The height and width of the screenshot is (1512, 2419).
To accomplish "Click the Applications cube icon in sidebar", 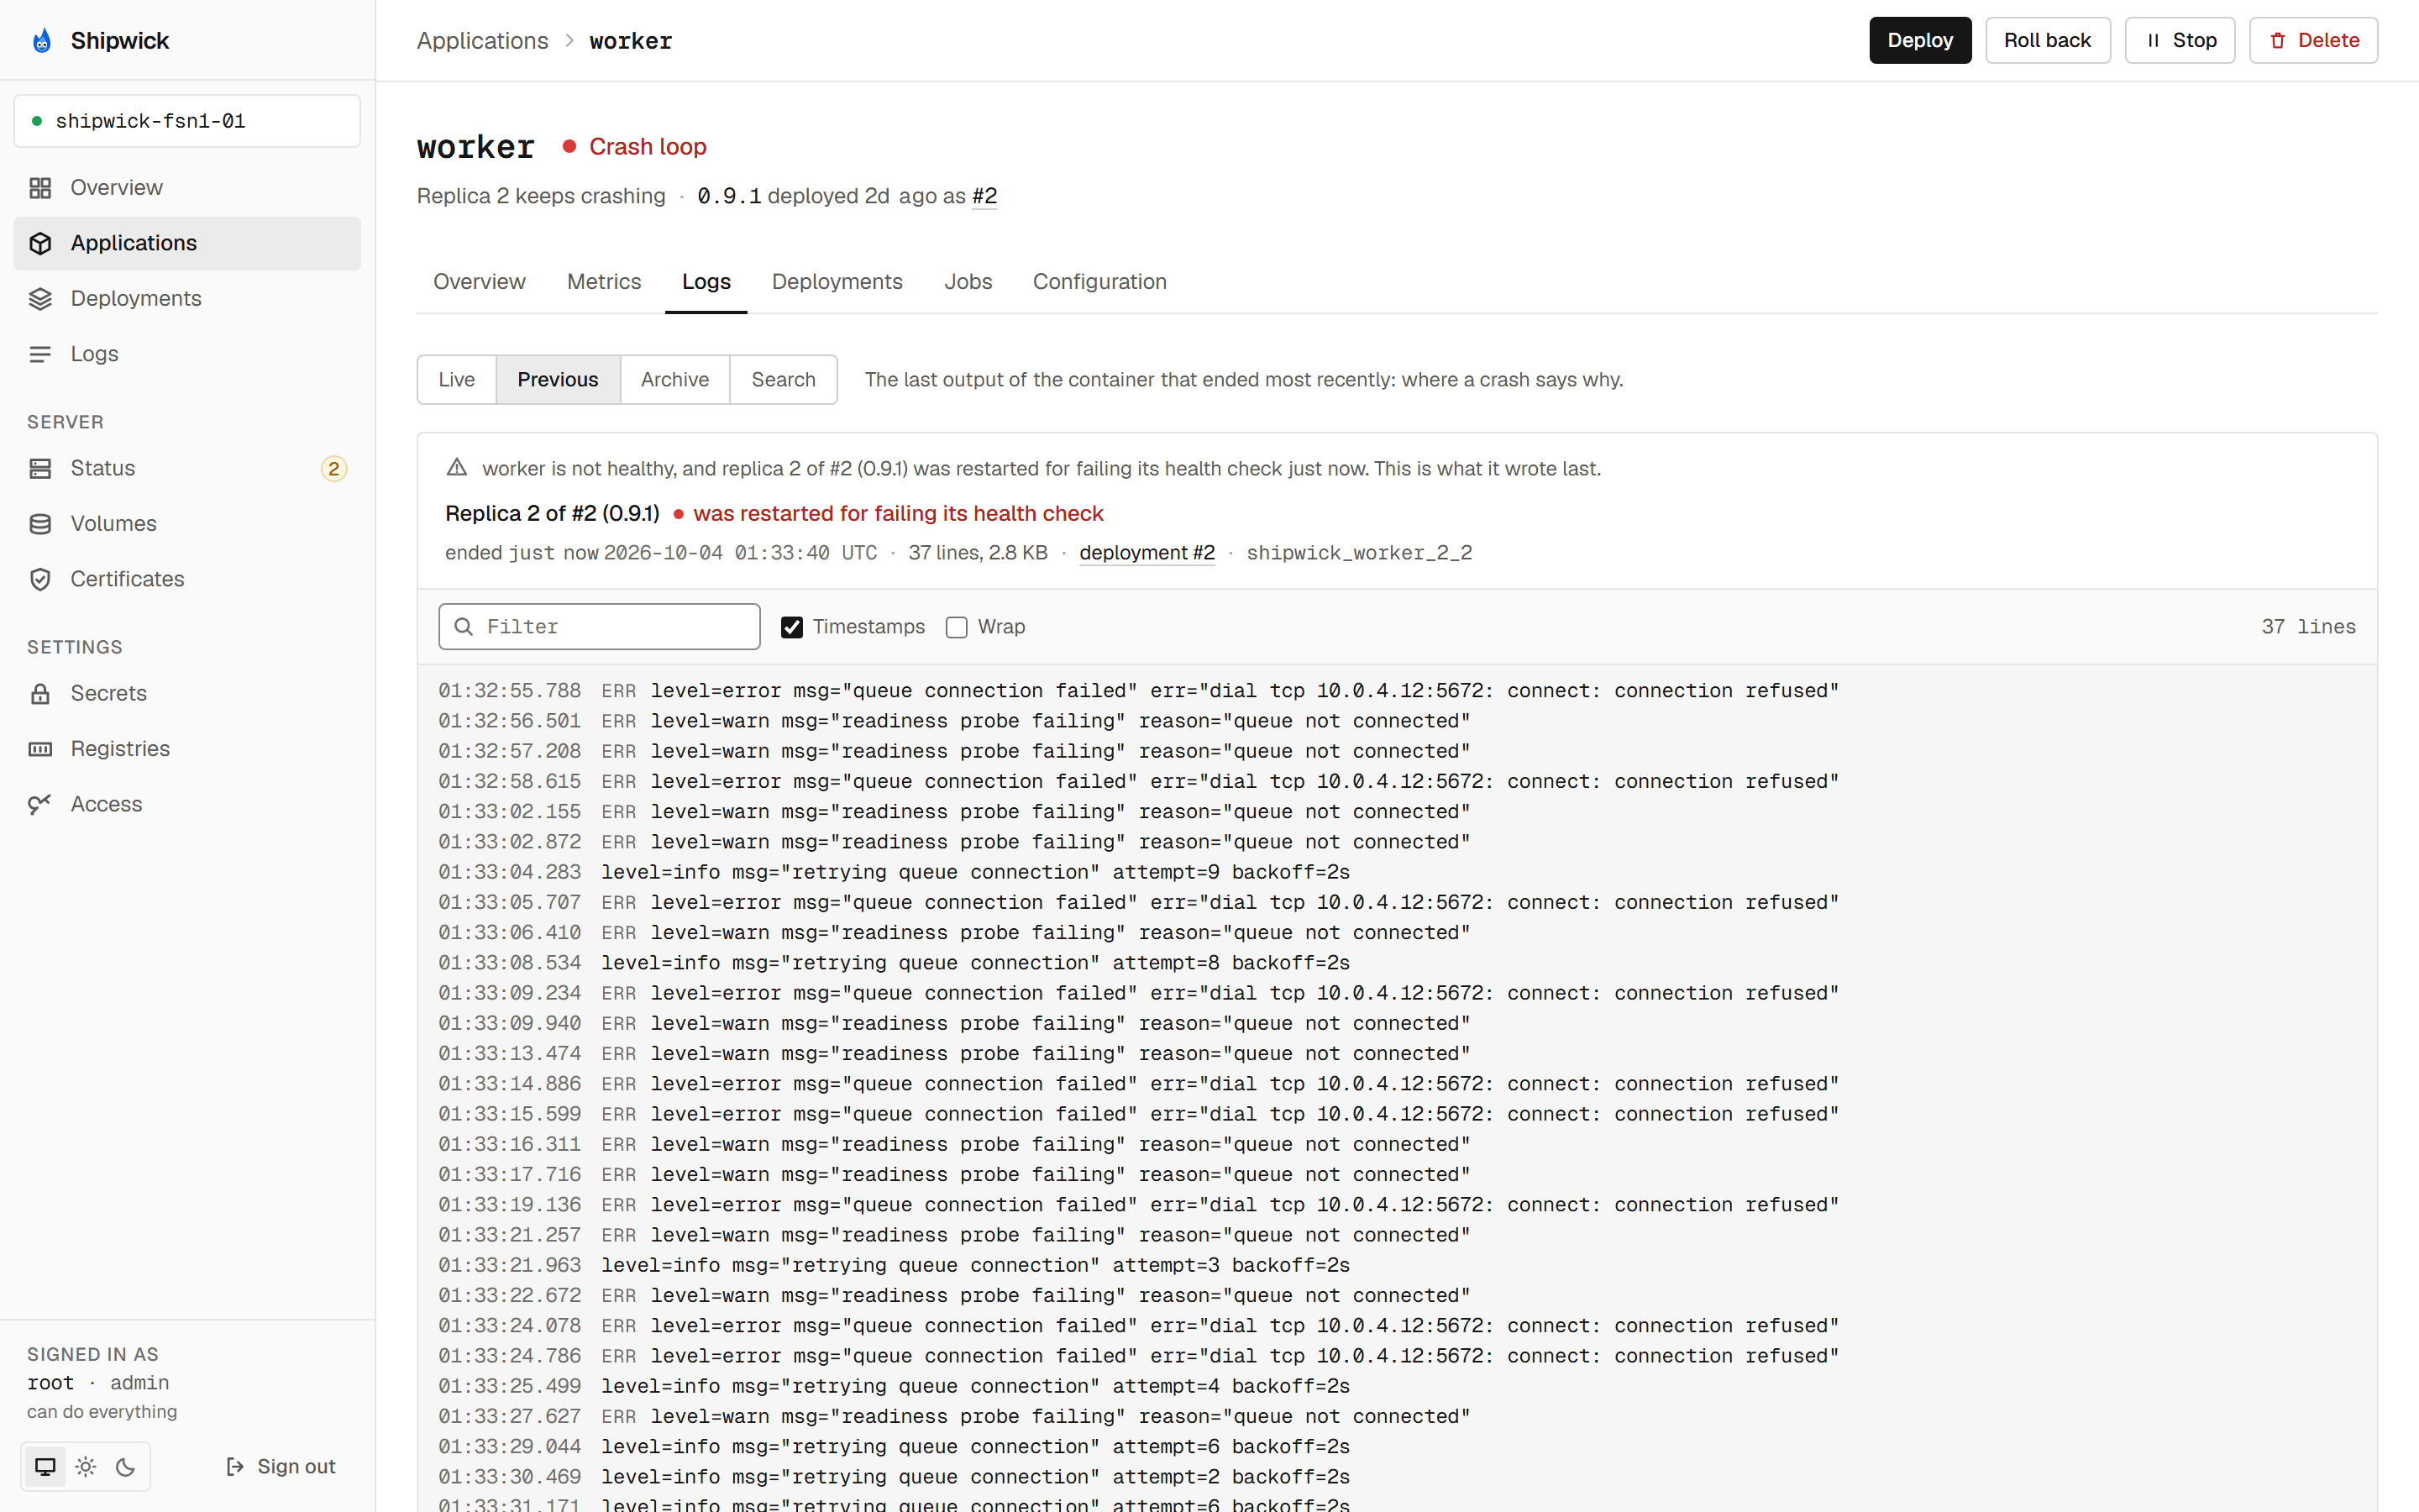I will (40, 243).
